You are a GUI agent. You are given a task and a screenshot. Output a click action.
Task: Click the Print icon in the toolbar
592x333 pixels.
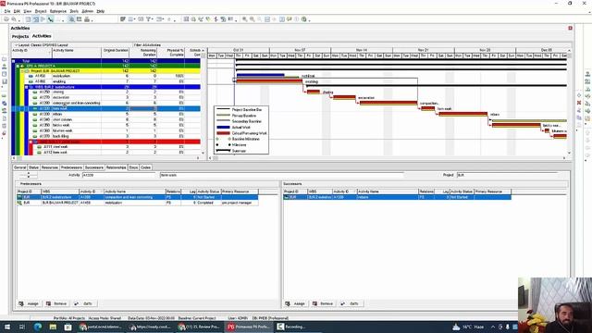pyautogui.click(x=6, y=19)
